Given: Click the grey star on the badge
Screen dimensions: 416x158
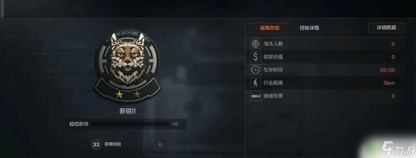Looking at the screenshot, I should (x=137, y=94).
